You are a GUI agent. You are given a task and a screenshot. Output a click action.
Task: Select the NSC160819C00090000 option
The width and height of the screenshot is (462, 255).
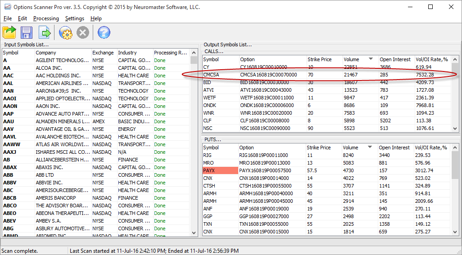[265, 128]
